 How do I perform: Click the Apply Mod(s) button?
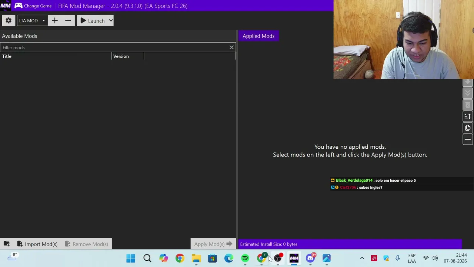click(x=213, y=244)
